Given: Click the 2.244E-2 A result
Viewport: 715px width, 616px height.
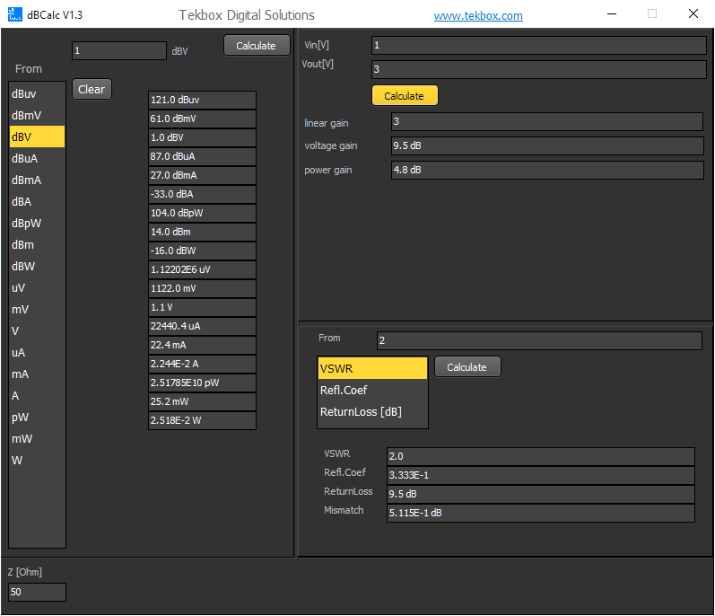Looking at the screenshot, I should coord(202,364).
